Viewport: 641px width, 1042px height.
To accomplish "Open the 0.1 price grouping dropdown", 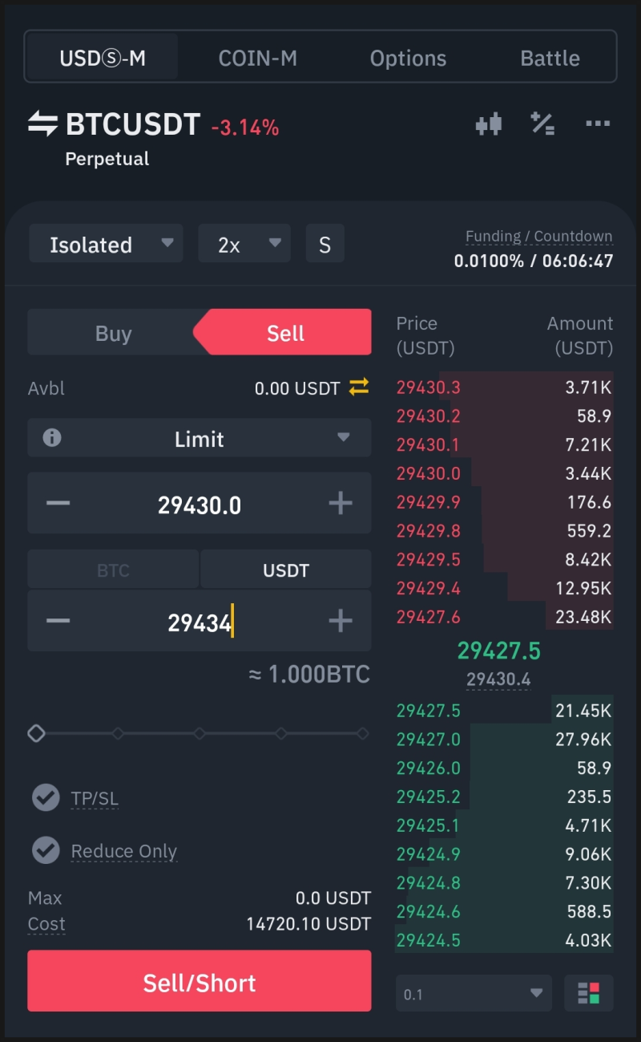I will pyautogui.click(x=474, y=994).
